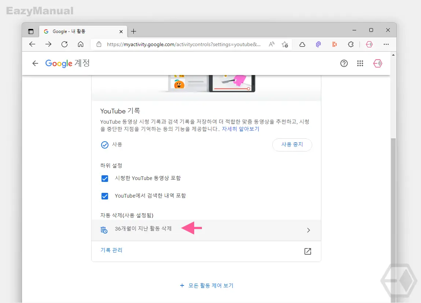Open the Google apps grid
The height and width of the screenshot is (303, 421).
pos(360,63)
